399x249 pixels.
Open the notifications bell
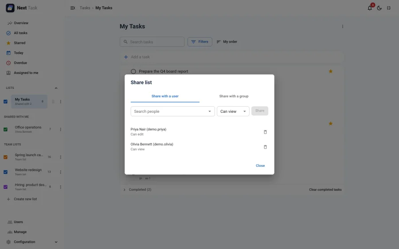click(x=369, y=8)
